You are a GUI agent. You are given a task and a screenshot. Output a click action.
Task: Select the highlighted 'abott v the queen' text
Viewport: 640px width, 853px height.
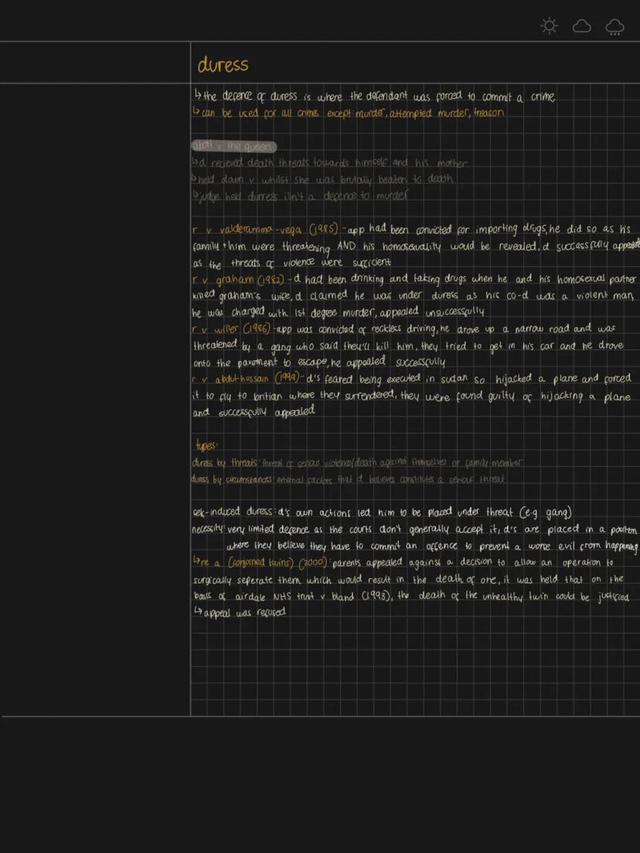(x=233, y=146)
